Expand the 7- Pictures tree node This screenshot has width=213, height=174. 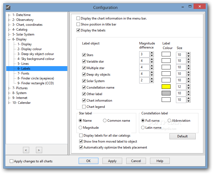tap(9, 88)
